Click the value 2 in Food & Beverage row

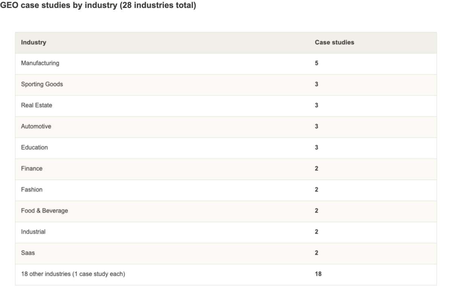point(316,211)
